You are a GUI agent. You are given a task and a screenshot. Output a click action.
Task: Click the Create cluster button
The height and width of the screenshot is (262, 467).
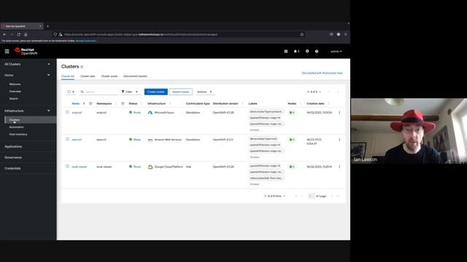(x=155, y=92)
